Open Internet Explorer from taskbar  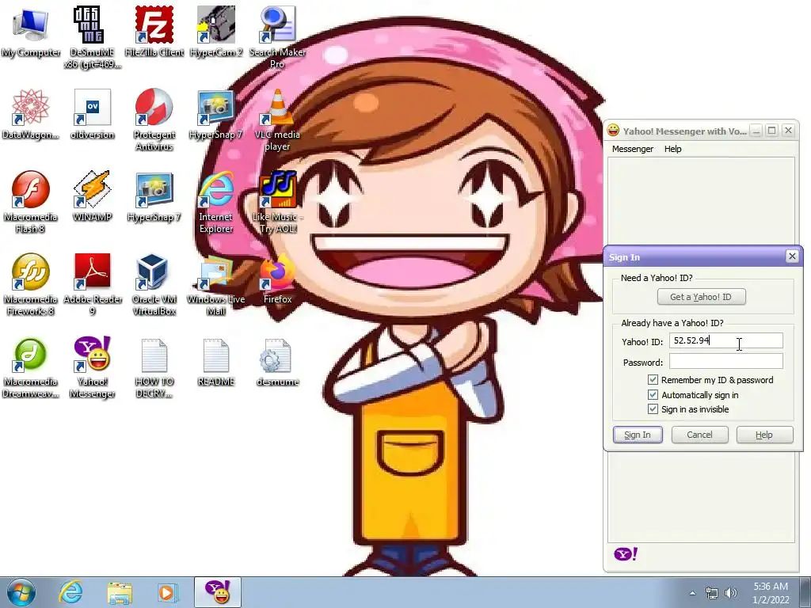click(70, 592)
